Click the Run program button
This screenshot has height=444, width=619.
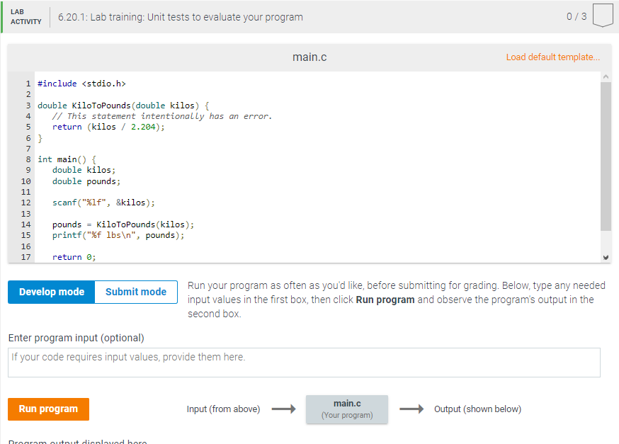point(48,409)
